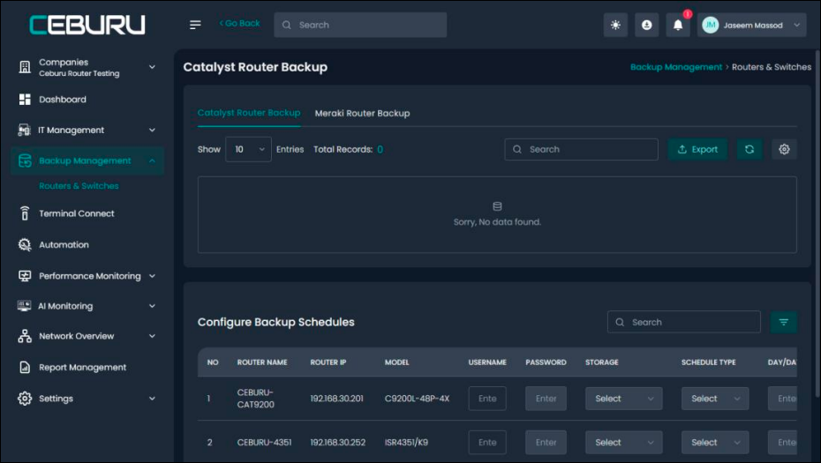The height and width of the screenshot is (463, 821).
Task: Click the Go Back link
Action: (240, 23)
